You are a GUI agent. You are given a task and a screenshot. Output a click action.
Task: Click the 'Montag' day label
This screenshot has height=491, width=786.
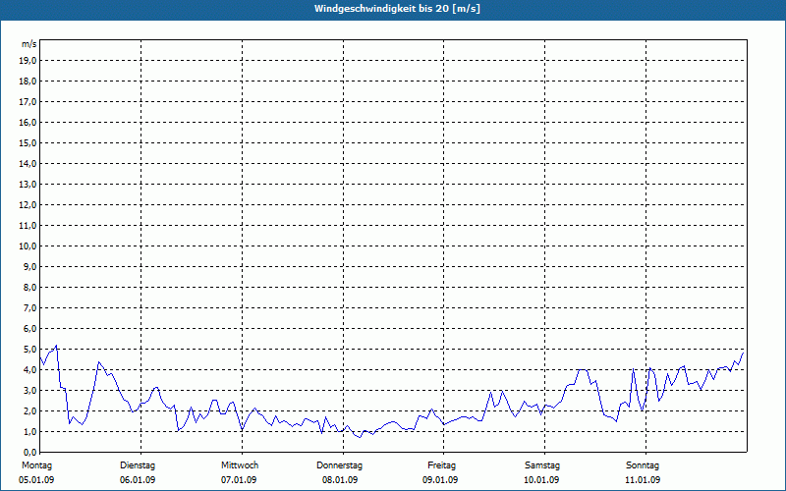36,465
